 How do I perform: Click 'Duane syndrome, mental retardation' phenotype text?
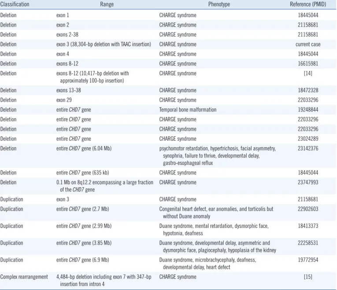tap(214, 230)
